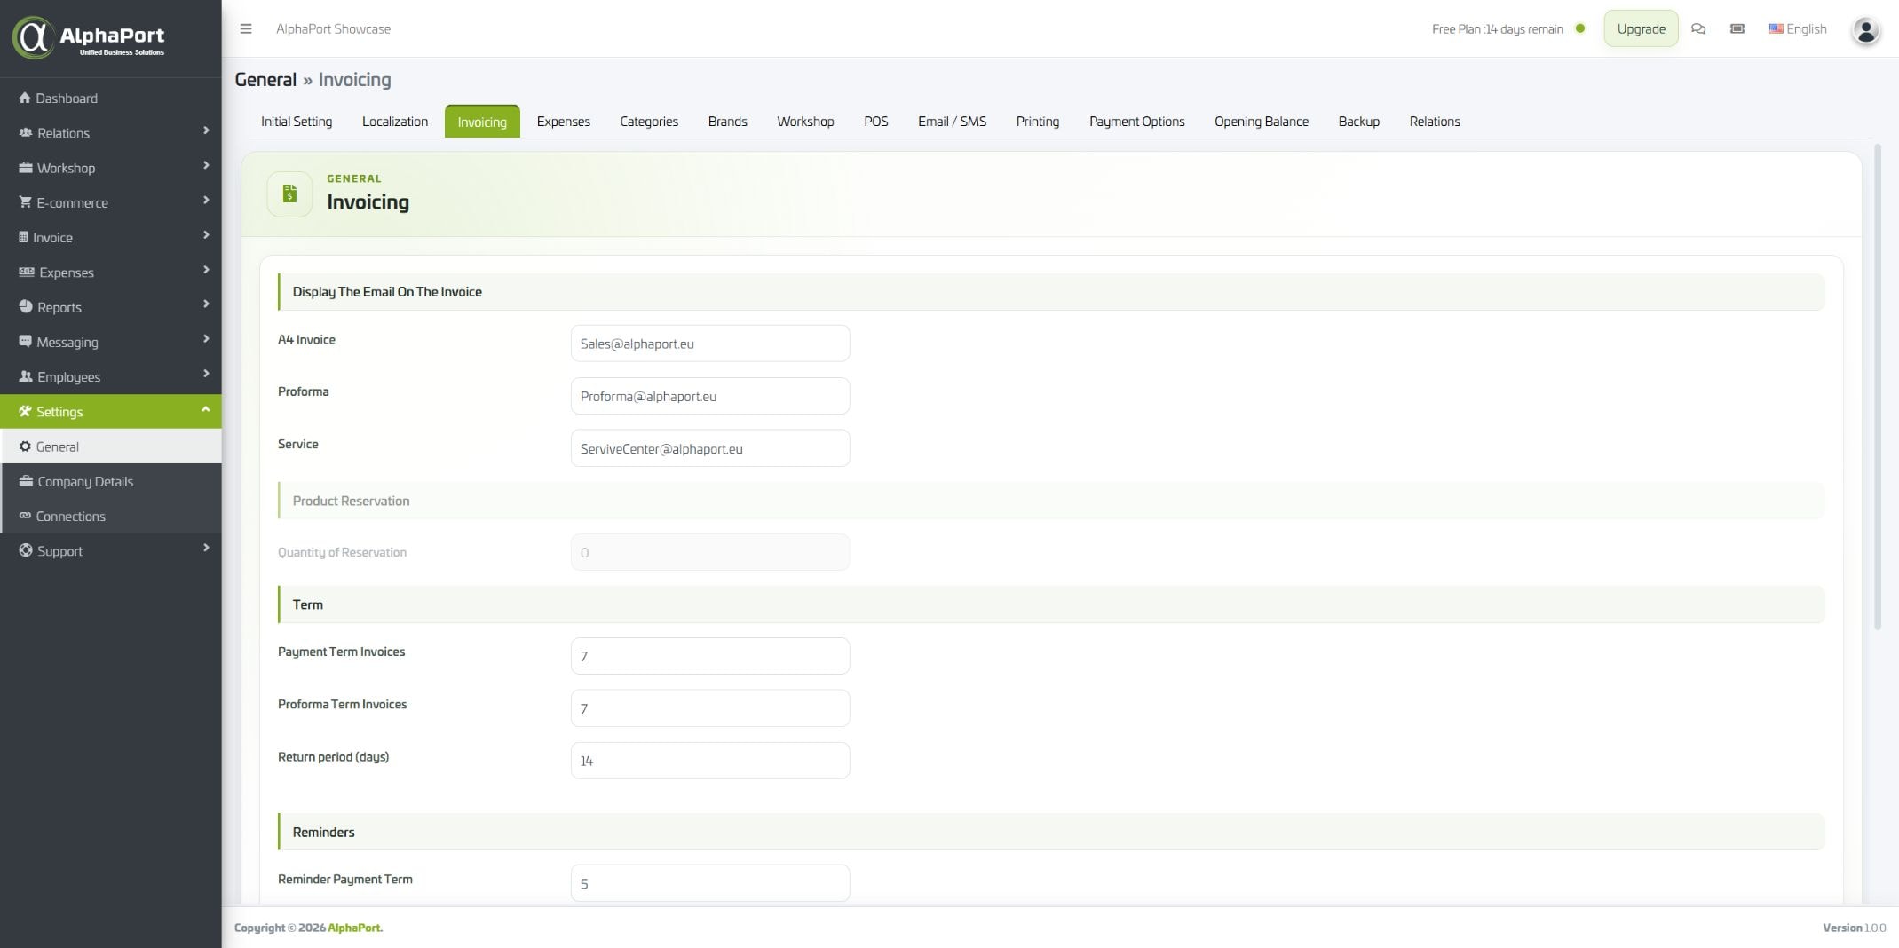Expand the Expenses sidebar chevron
This screenshot has width=1899, height=948.
(x=206, y=270)
